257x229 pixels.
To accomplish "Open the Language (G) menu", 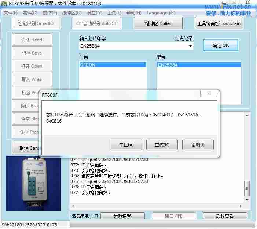I will click(161, 13).
